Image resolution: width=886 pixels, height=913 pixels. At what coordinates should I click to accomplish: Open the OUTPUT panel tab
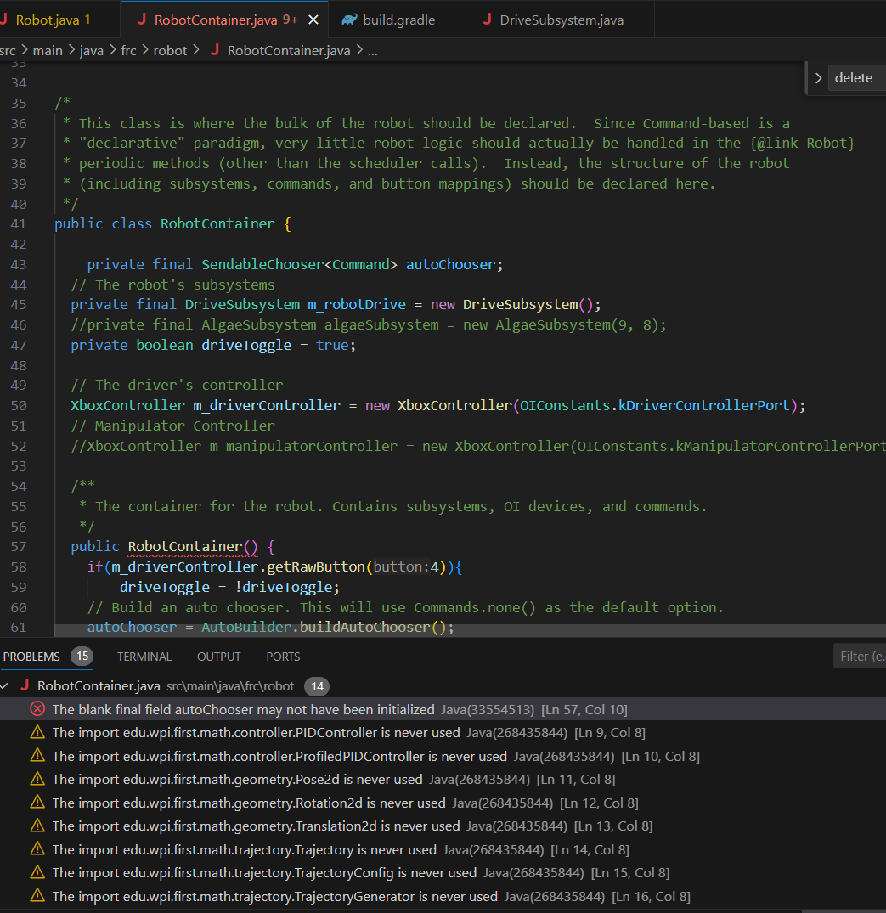coord(218,657)
